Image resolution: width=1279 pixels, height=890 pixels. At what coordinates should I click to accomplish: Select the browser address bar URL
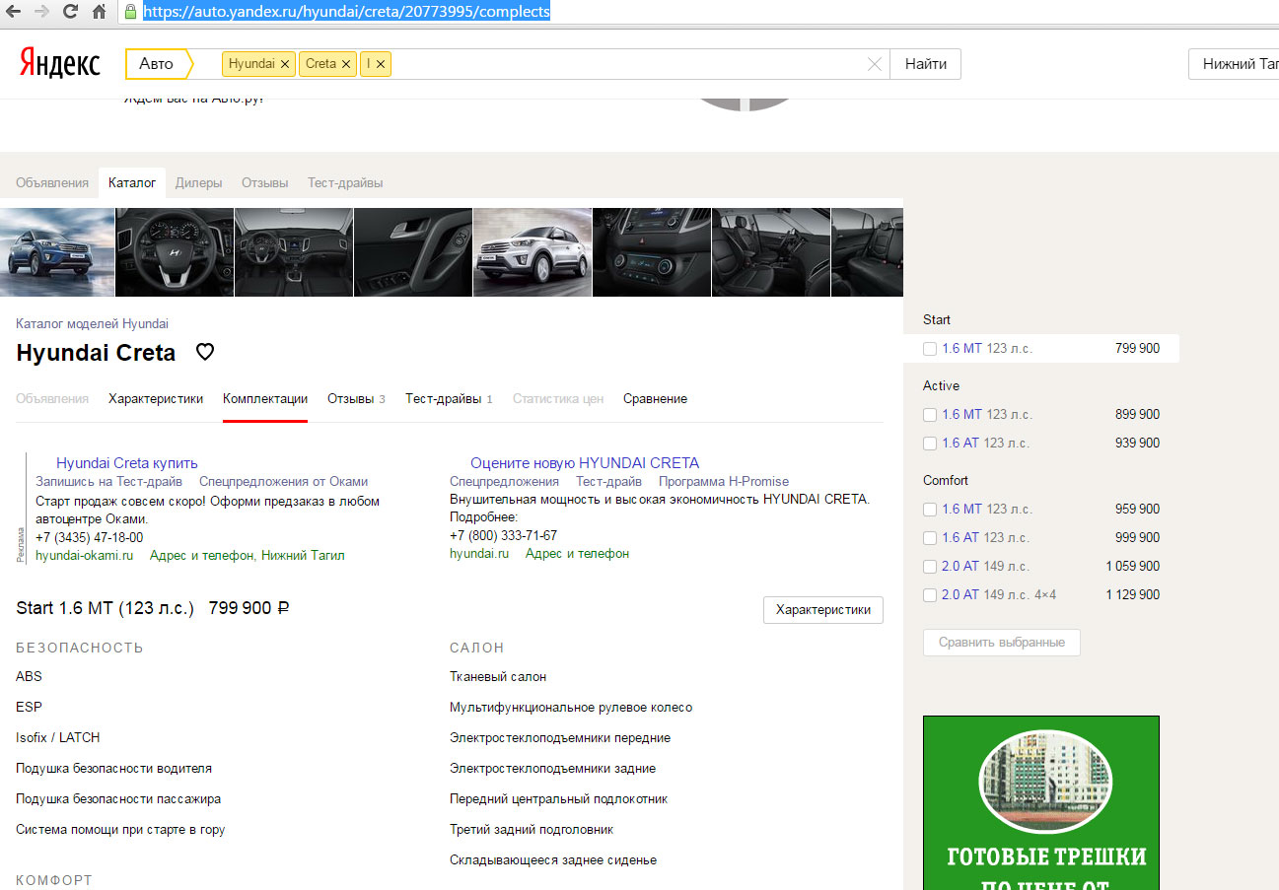(346, 12)
